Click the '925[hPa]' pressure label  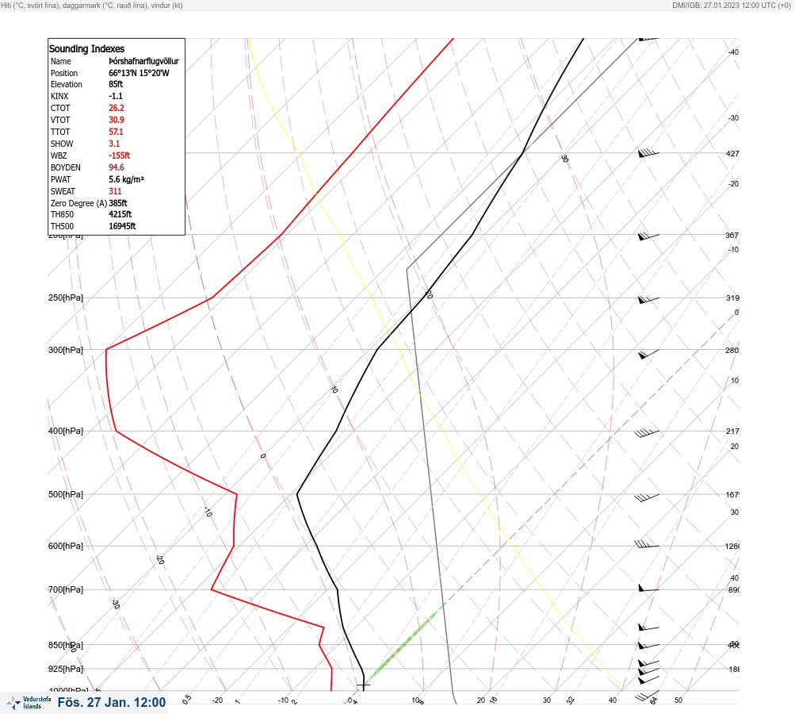[66, 669]
